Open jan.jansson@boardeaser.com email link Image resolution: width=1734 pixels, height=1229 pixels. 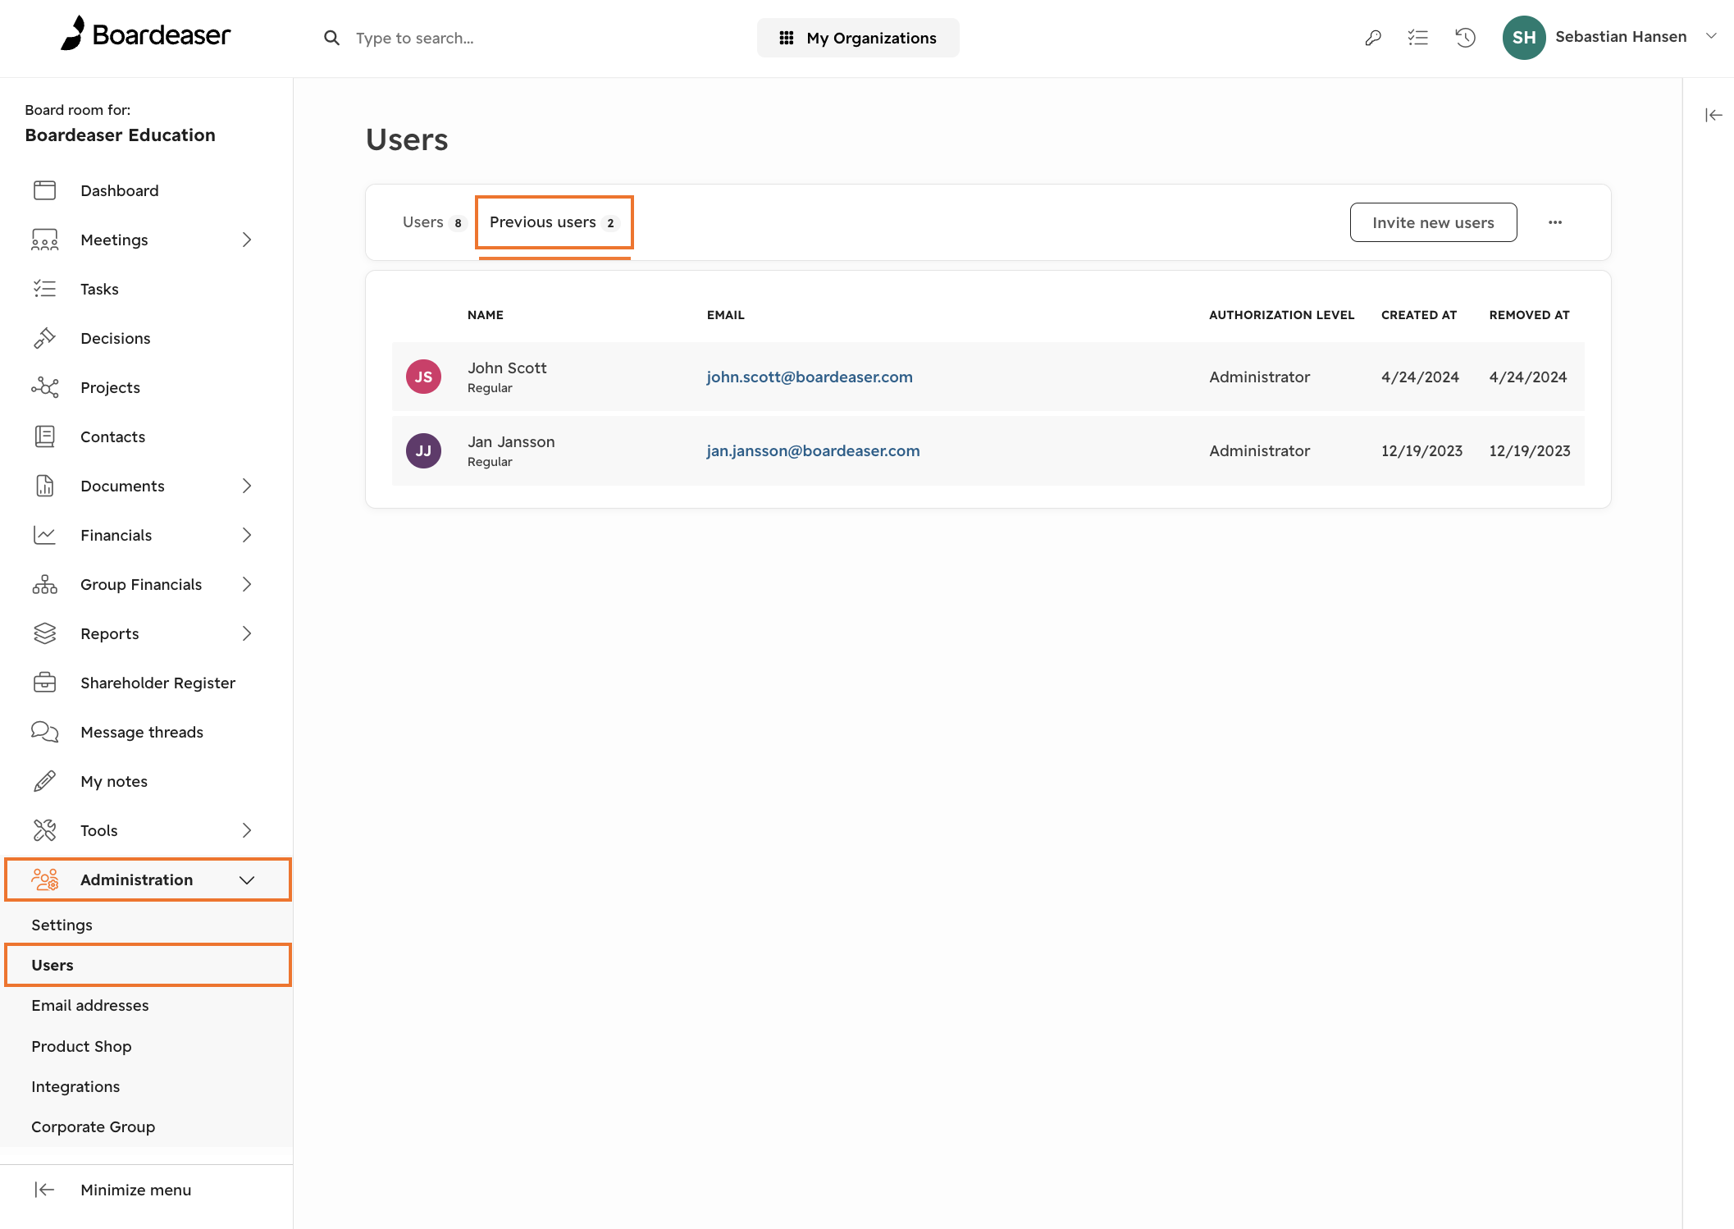tap(813, 450)
